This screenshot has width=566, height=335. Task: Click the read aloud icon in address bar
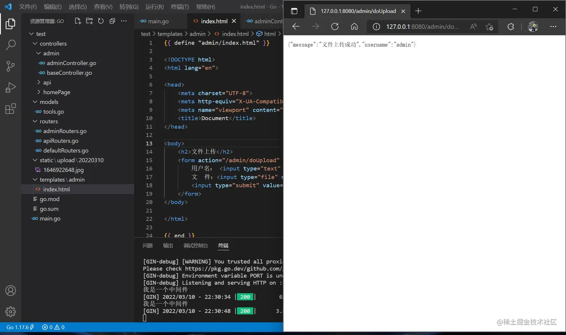pyautogui.click(x=474, y=27)
